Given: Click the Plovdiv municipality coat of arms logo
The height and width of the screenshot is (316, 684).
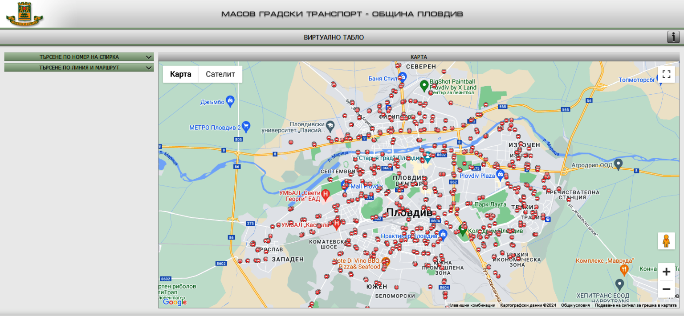Looking at the screenshot, I should [24, 14].
